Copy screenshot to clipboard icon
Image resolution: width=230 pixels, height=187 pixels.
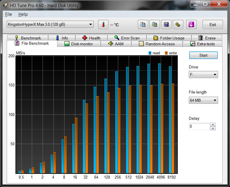pos(155,25)
